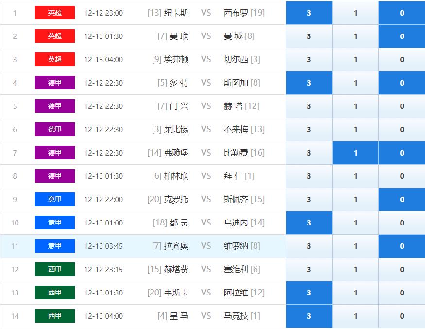
Task: Choose 1 for 埃弗顿 vs 切尔西
Action: click(356, 59)
